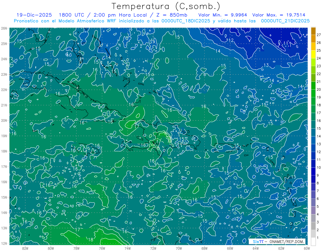Click the "26N" latitude axis label

[4, 28]
